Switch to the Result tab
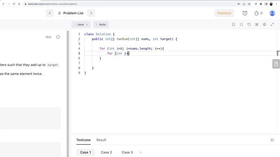Viewport: 280px width, 157px height. [101, 140]
